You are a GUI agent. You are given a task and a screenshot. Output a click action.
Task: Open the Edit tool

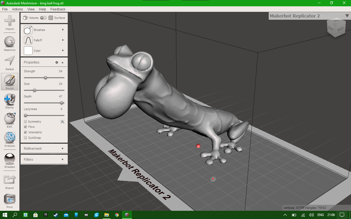(x=10, y=118)
